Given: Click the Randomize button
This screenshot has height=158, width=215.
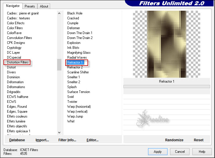Looking at the screenshot, I should click(x=174, y=140).
